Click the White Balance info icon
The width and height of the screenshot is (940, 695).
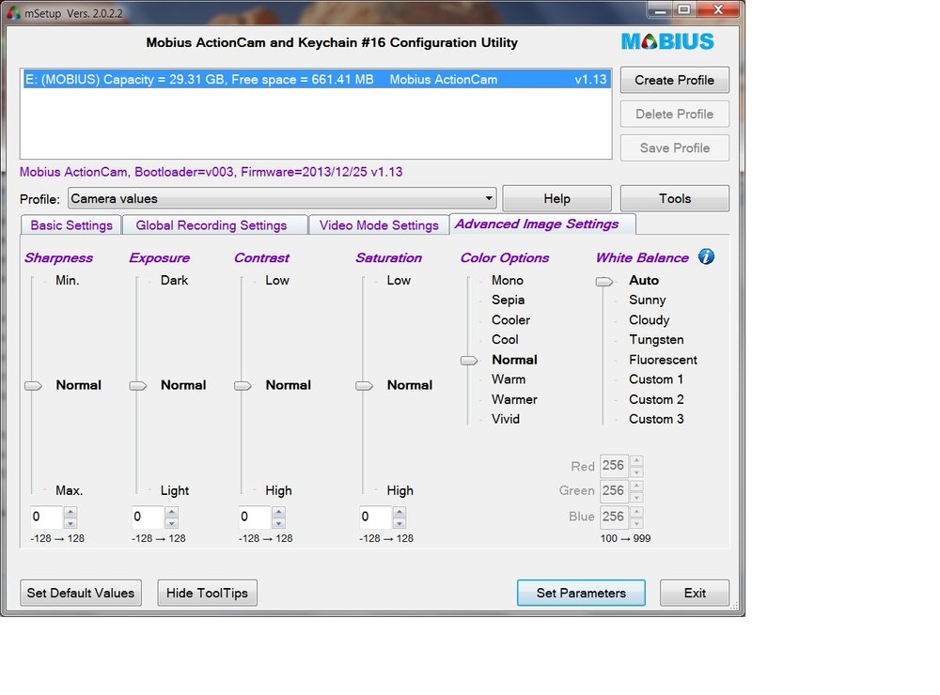(x=706, y=257)
